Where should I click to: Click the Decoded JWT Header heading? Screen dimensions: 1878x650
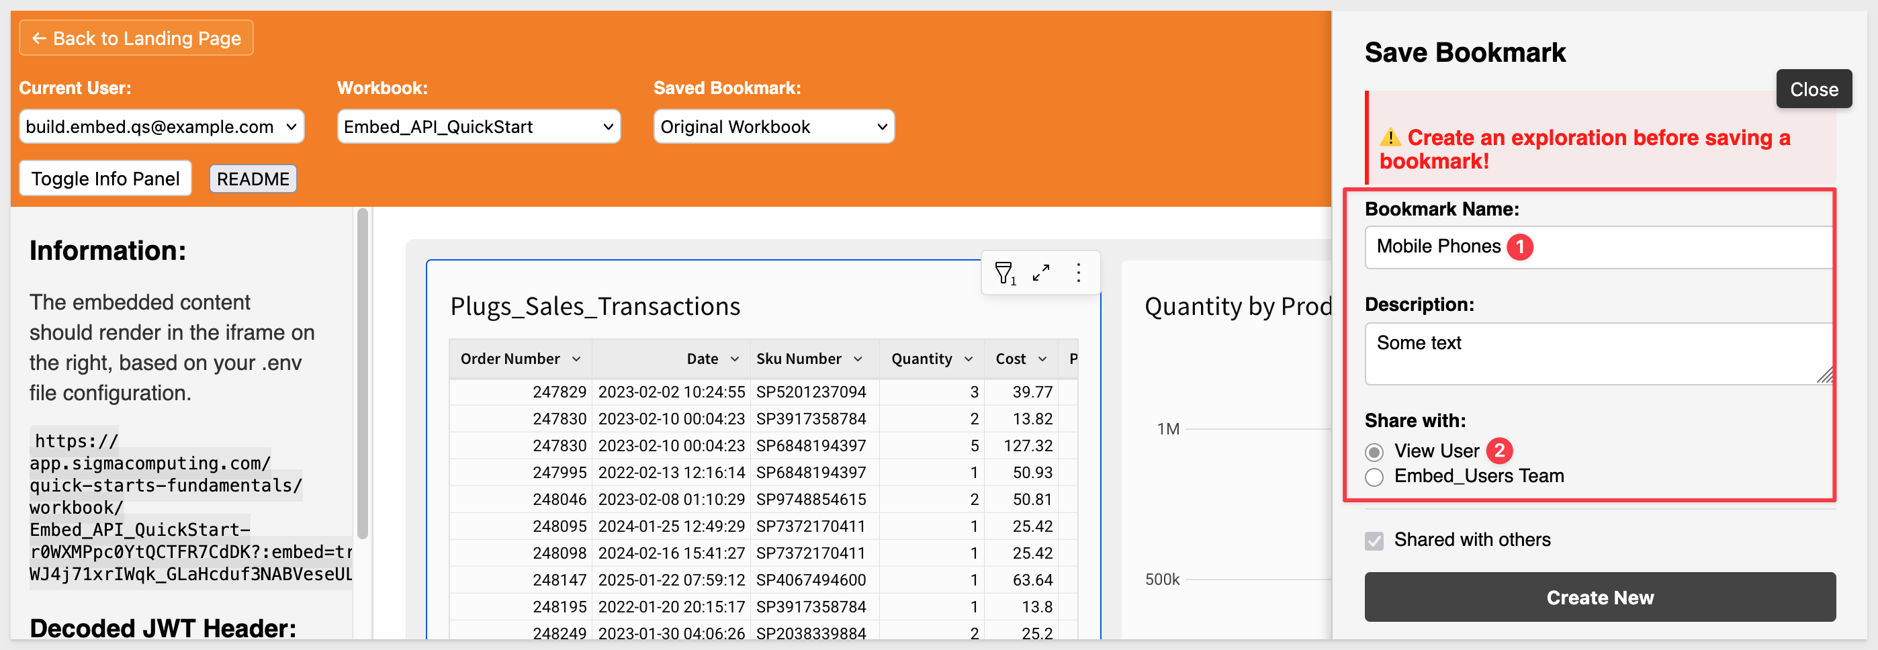point(163,628)
